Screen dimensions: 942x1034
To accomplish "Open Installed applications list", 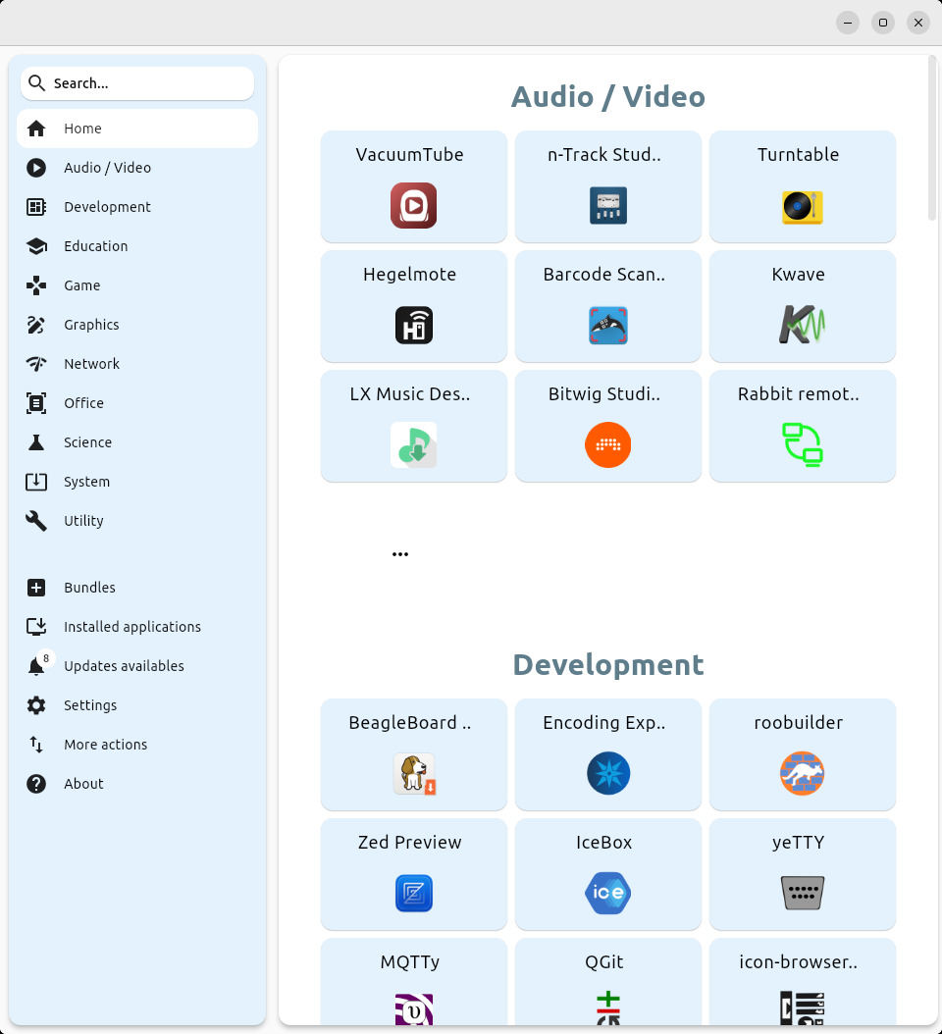I will 131,627.
